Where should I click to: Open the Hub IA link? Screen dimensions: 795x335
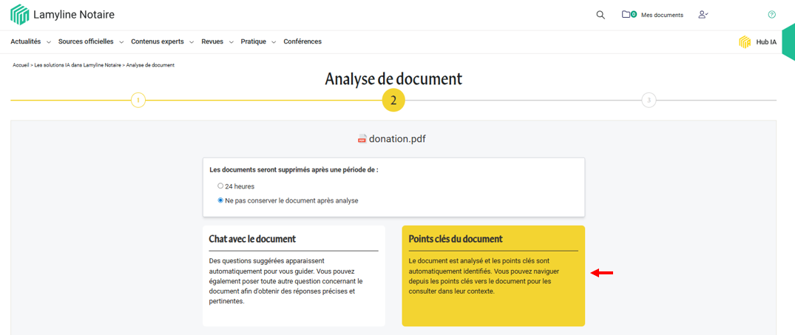[766, 42]
